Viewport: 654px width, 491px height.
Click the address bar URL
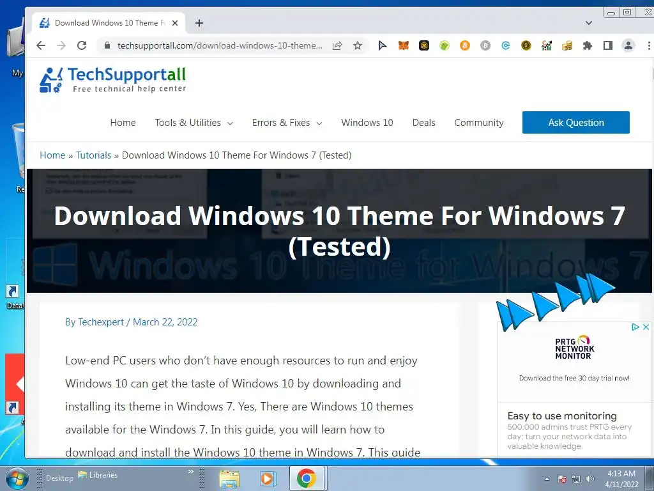[220, 45]
